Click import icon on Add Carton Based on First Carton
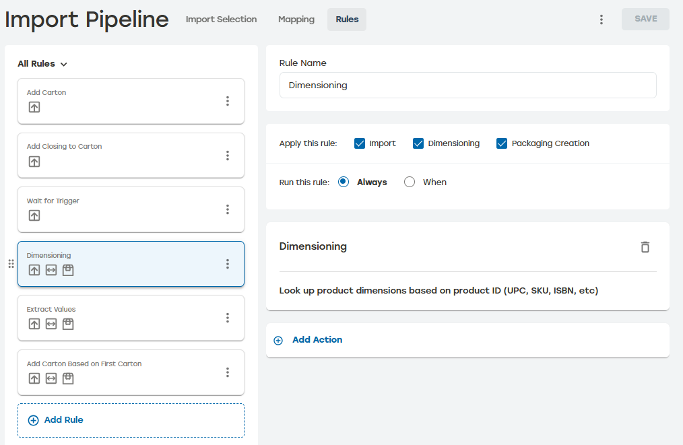 point(34,378)
